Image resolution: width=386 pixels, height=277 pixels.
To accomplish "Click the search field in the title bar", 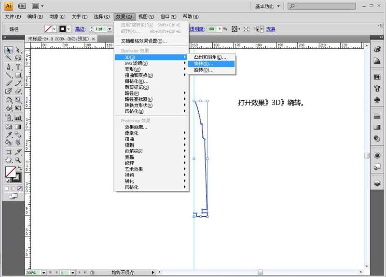I will point(321,6).
